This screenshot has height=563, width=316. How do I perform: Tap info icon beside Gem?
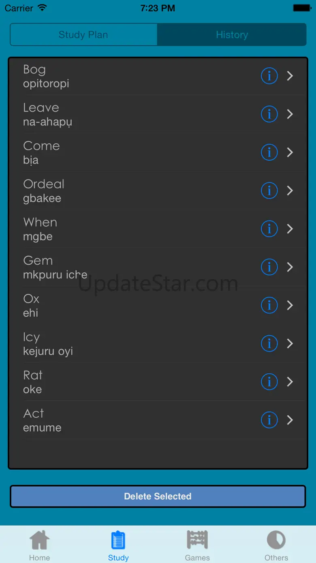coord(269,267)
